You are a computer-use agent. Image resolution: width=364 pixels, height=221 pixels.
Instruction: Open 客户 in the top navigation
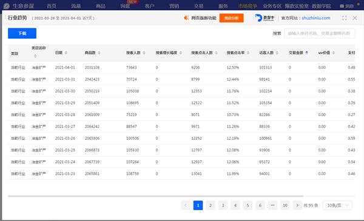pyautogui.click(x=150, y=6)
